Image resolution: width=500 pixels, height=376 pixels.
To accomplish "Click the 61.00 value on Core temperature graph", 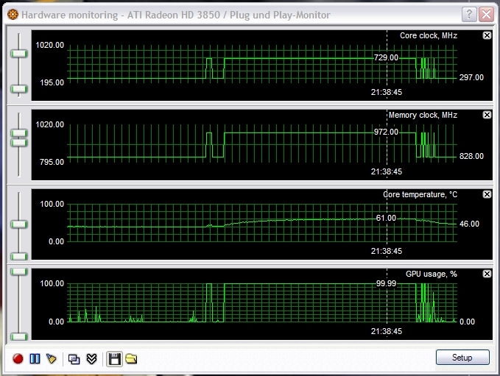I will tap(386, 218).
